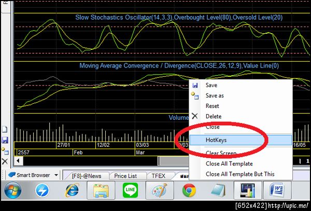311x211 pixels.
Task: Click the Smart Browser button
Action: (x=30, y=175)
